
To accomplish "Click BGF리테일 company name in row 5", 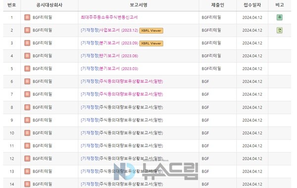I will [x=43, y=69].
